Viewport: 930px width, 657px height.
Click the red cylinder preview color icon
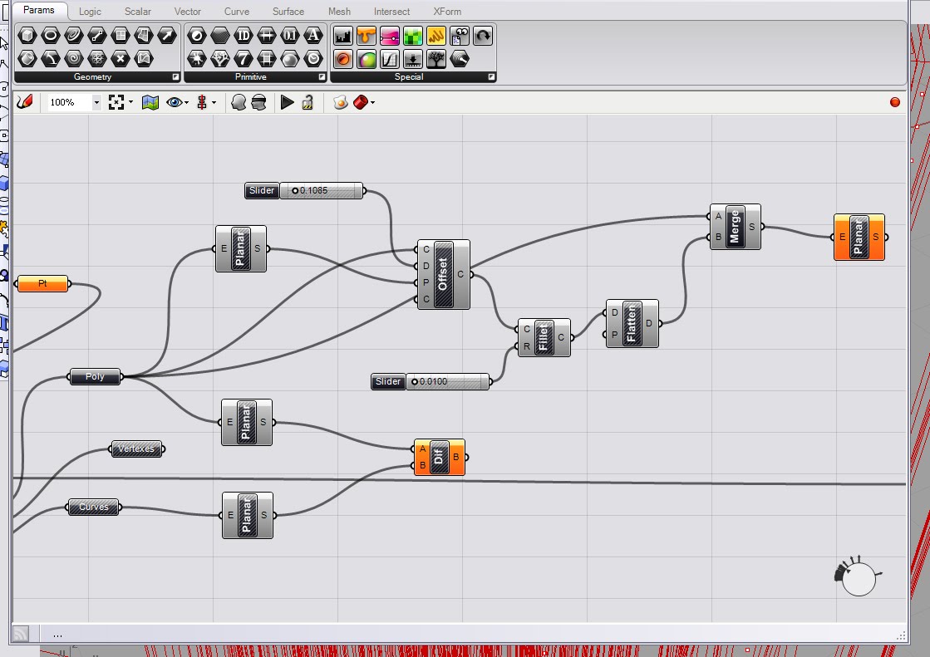(360, 103)
